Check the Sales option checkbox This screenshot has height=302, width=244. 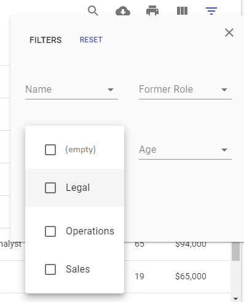50,269
